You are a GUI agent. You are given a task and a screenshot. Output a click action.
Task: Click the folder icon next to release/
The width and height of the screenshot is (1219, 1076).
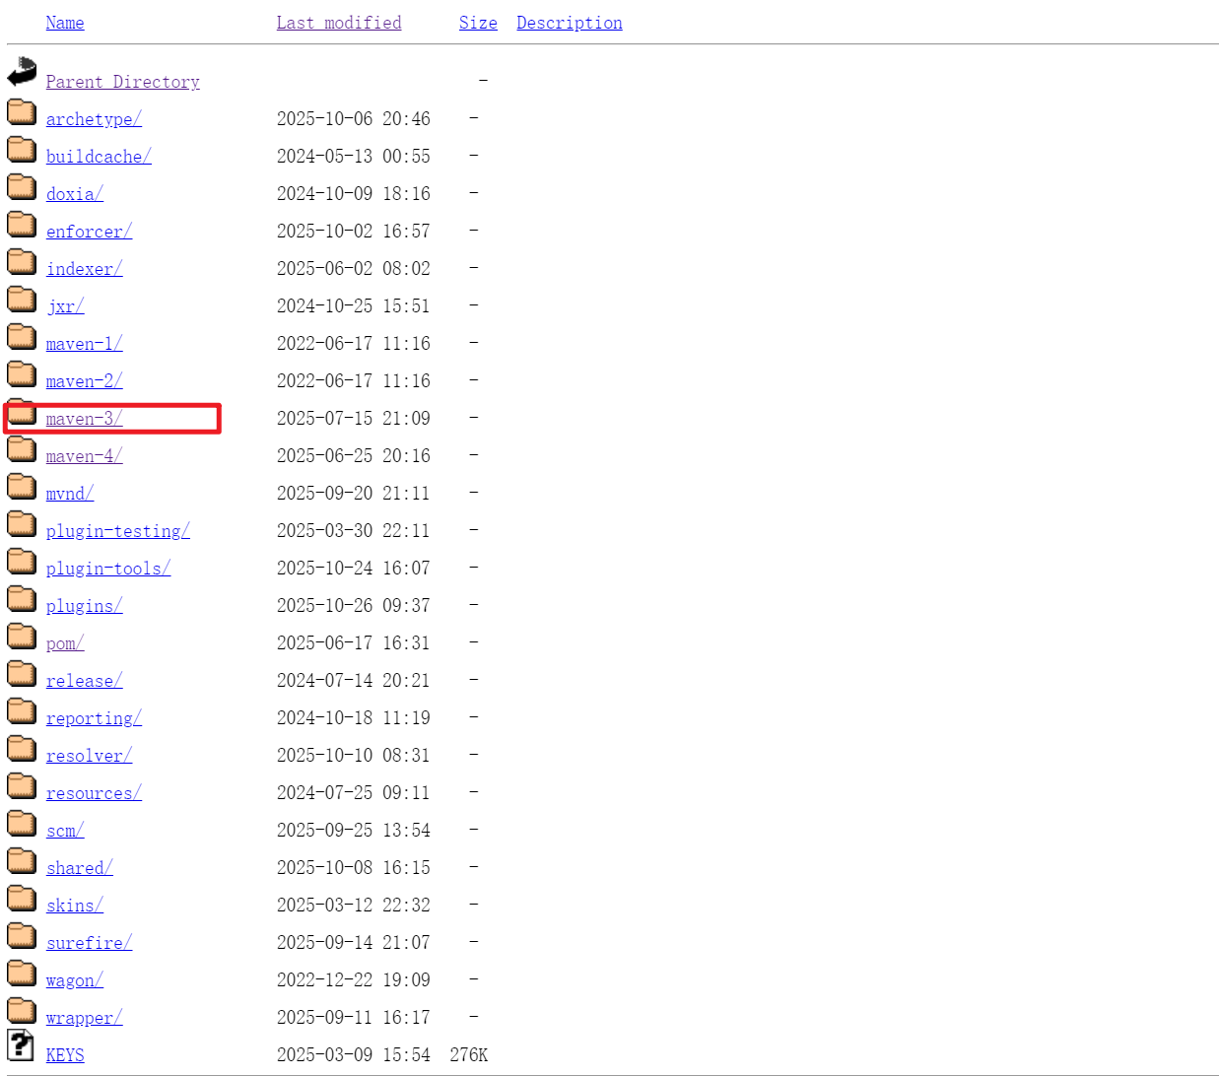(x=22, y=673)
